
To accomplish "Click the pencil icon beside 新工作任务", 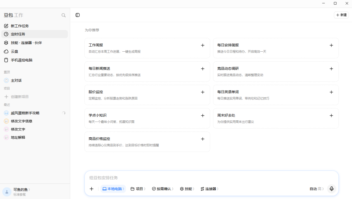I will (x=6, y=26).
